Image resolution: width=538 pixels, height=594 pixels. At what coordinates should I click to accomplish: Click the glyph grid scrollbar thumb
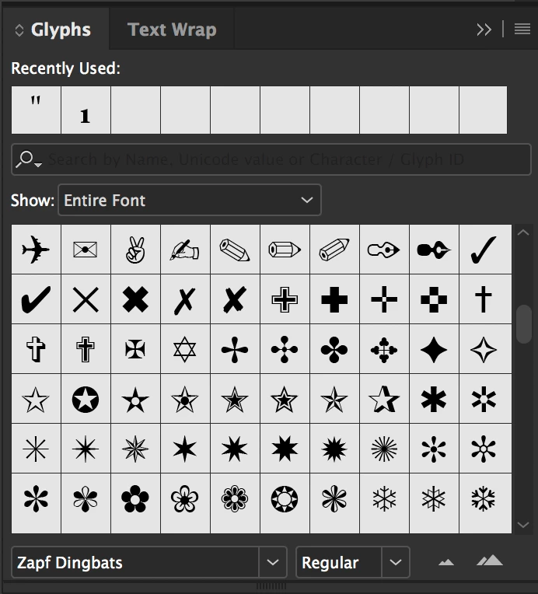[x=523, y=324]
